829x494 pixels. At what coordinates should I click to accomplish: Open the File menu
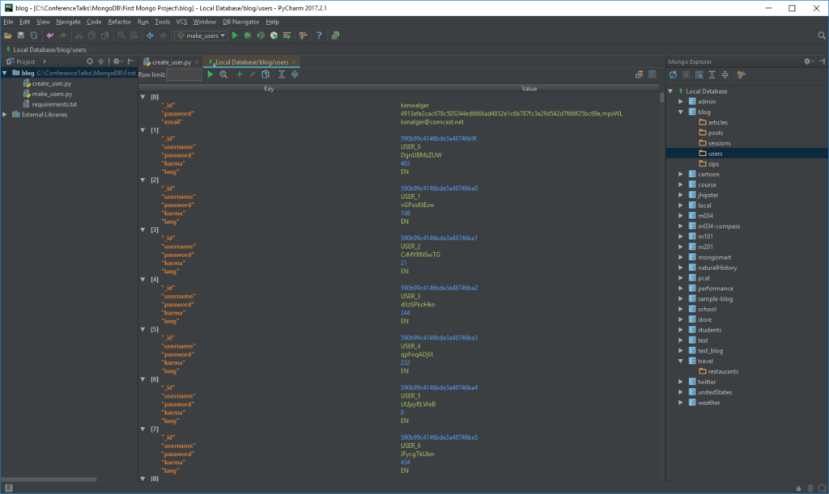(8, 22)
